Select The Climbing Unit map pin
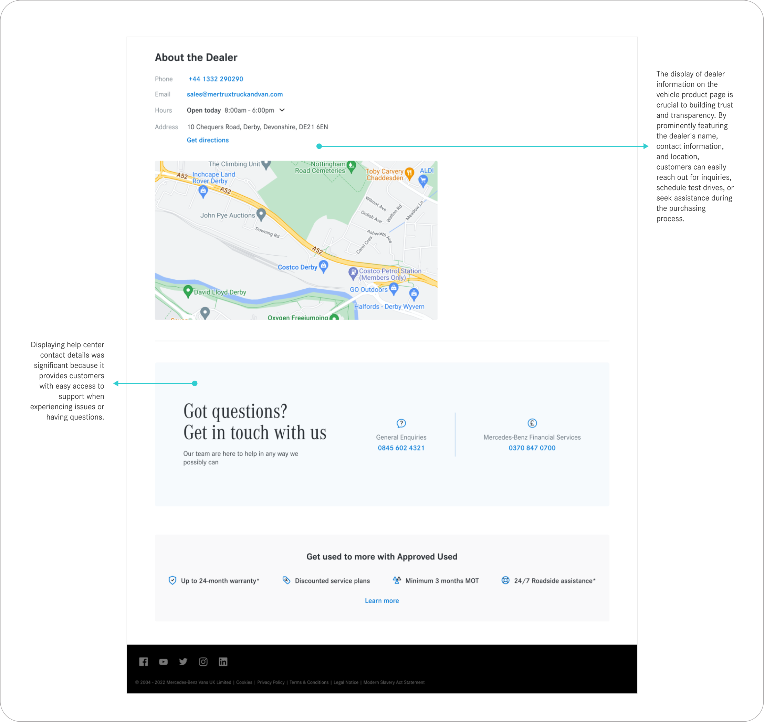 266,165
